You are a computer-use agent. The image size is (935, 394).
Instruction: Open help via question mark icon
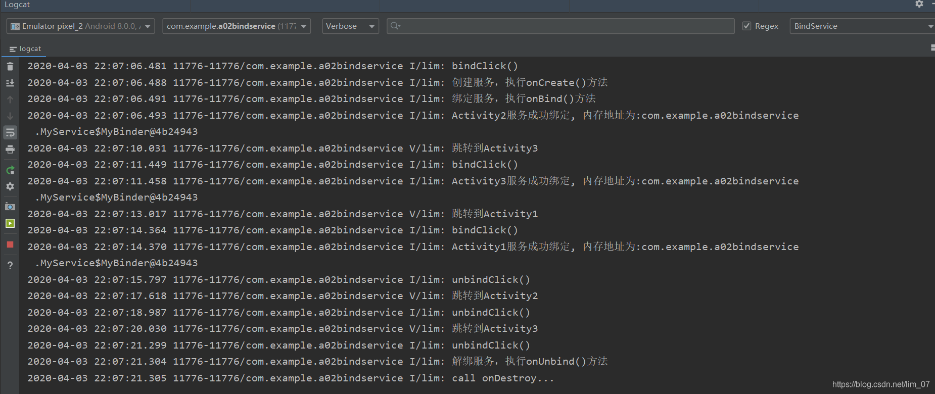[x=10, y=265]
